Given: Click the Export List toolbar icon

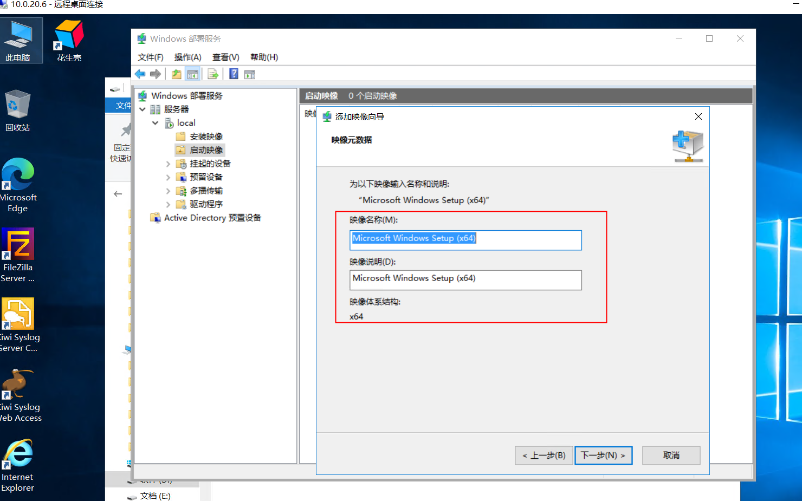Looking at the screenshot, I should pos(213,74).
